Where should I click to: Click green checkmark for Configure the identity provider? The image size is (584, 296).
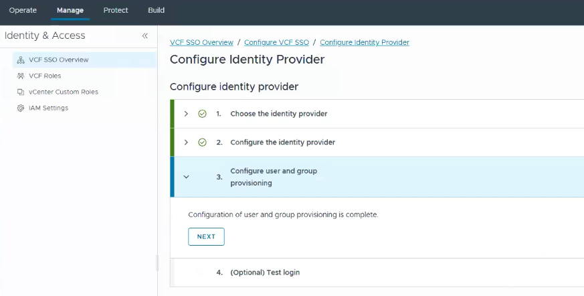coord(202,143)
